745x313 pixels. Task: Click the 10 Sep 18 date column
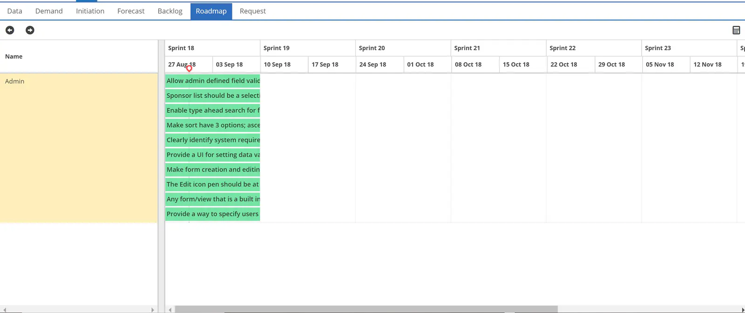[284, 65]
